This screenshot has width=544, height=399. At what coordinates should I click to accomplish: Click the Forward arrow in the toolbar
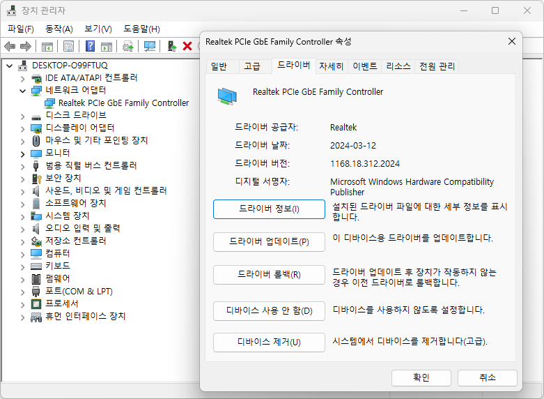tap(26, 46)
